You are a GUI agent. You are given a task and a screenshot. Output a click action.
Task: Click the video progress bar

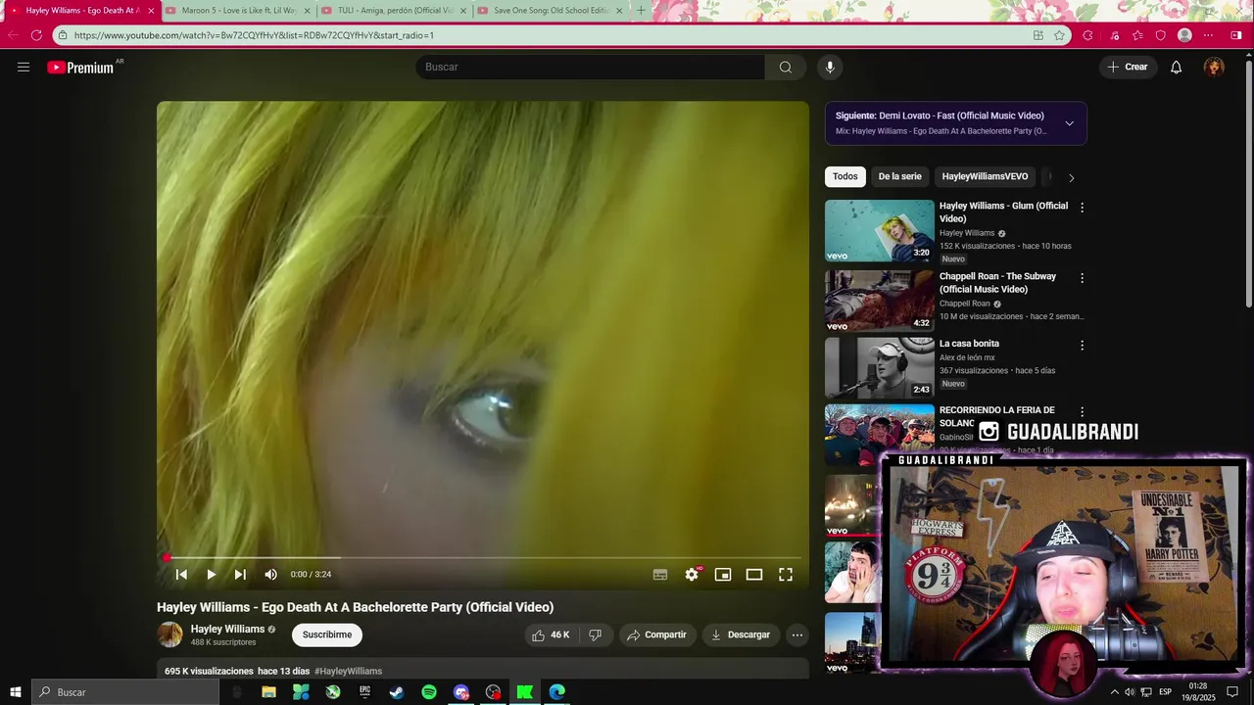pyautogui.click(x=483, y=558)
